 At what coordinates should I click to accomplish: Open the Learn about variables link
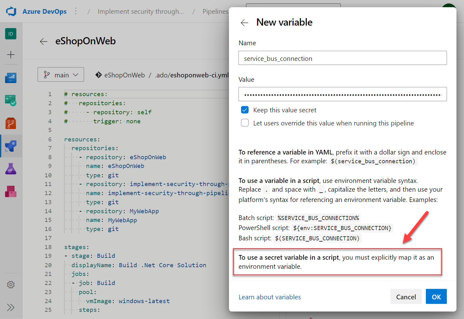click(270, 297)
